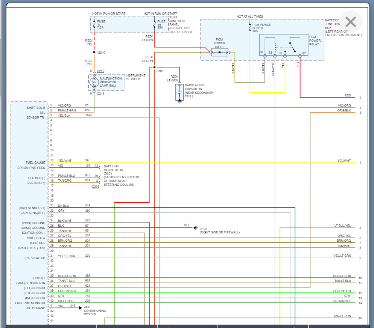Click the radio noise capacitor symbol
The width and height of the screenshot is (374, 328).
pyautogui.click(x=179, y=92)
